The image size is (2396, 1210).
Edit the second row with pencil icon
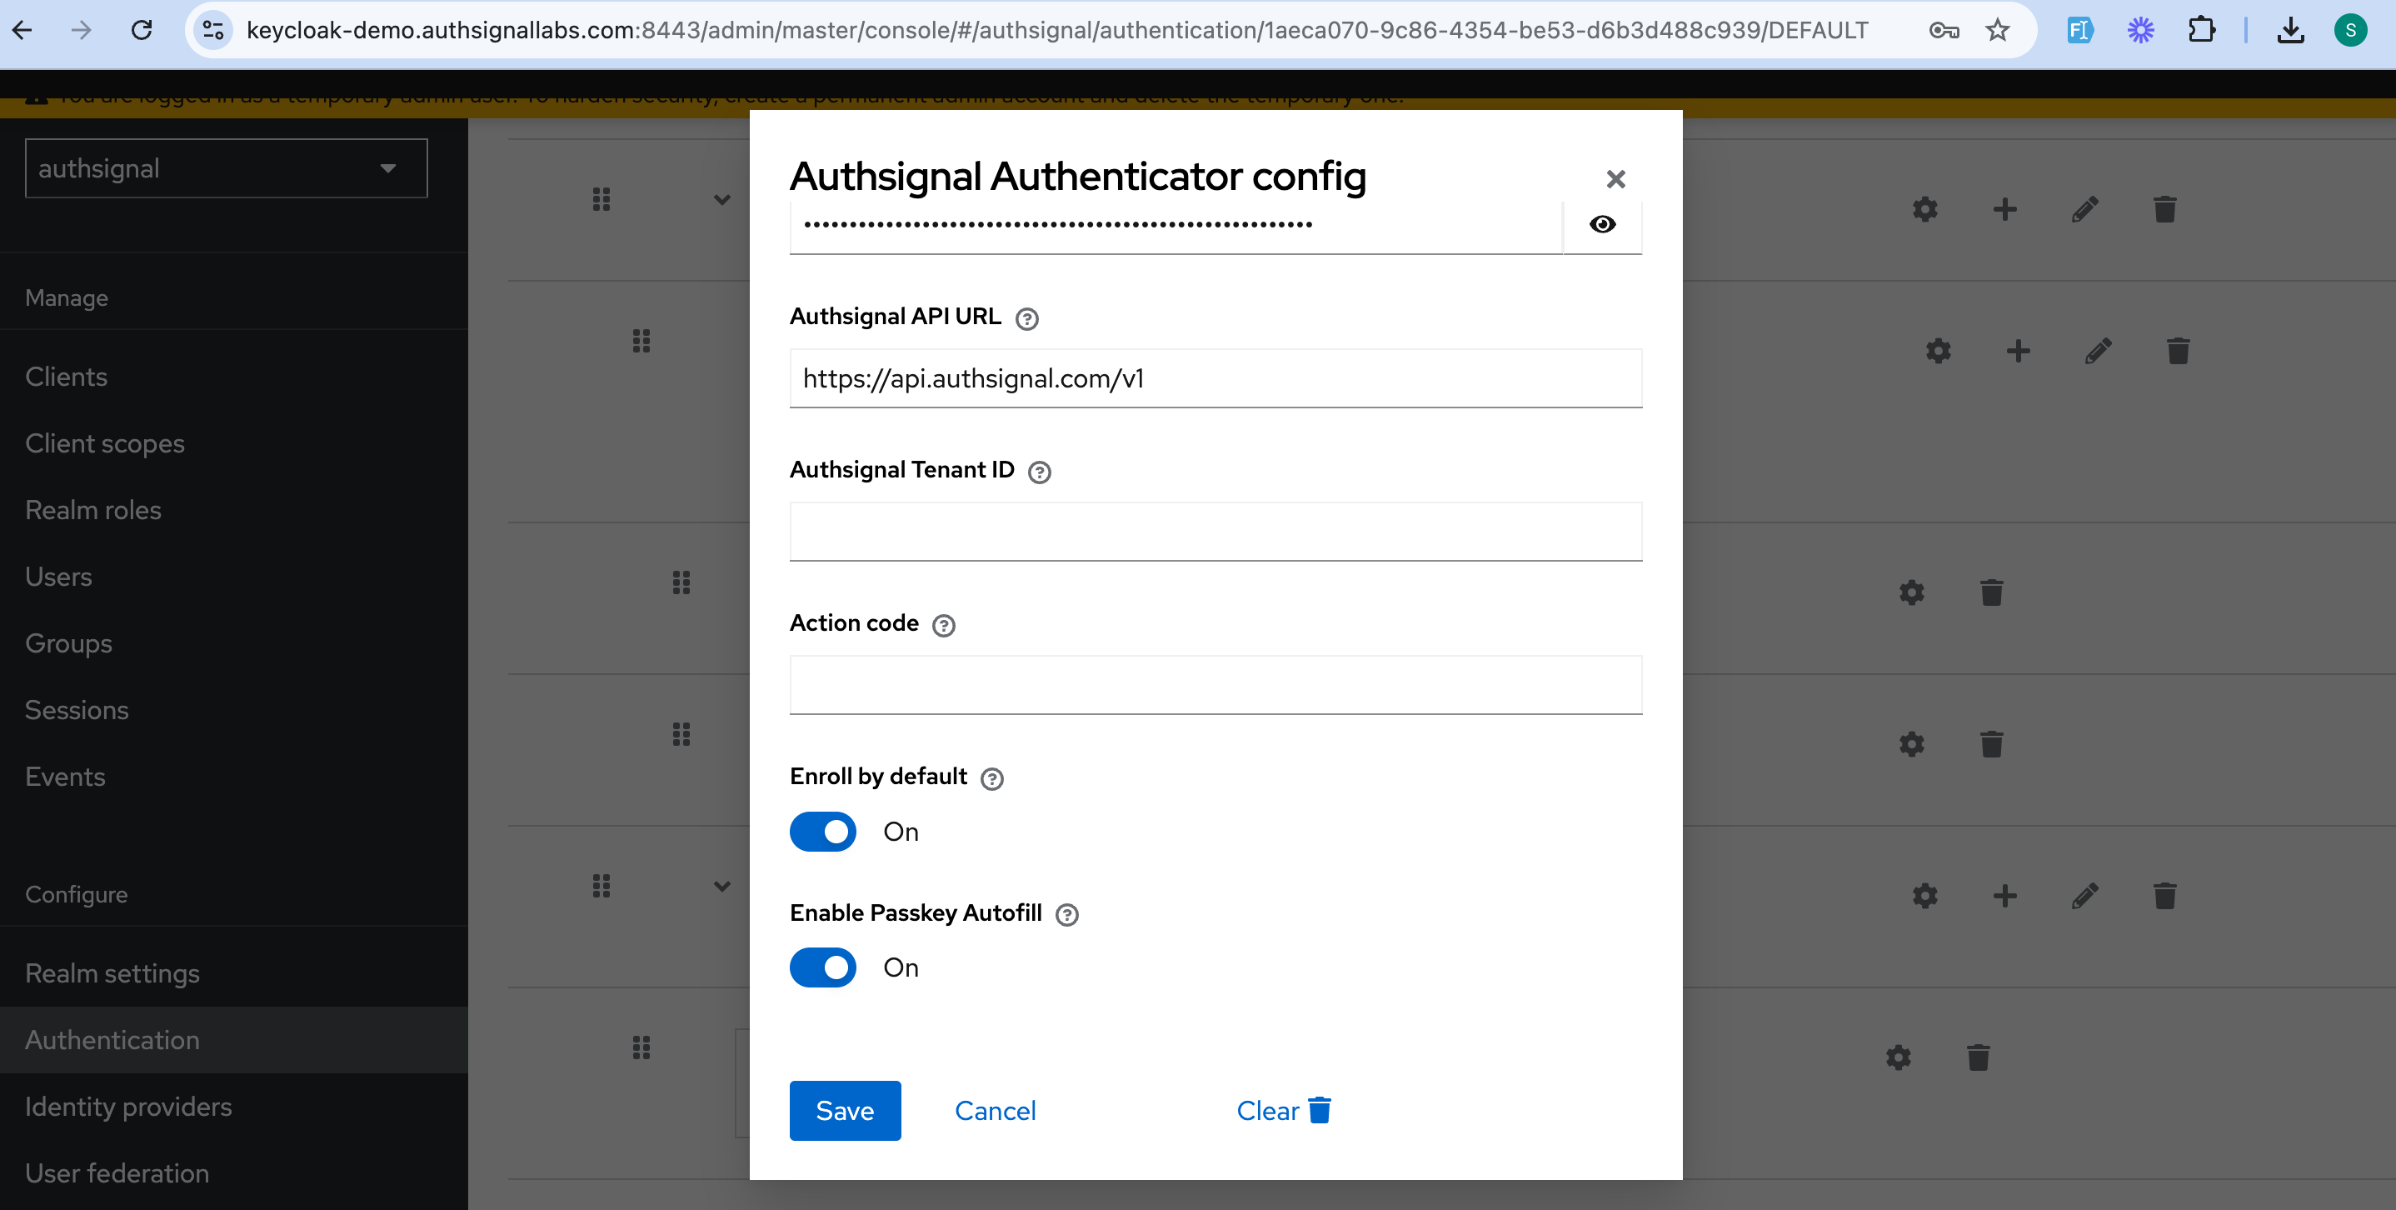point(2098,351)
